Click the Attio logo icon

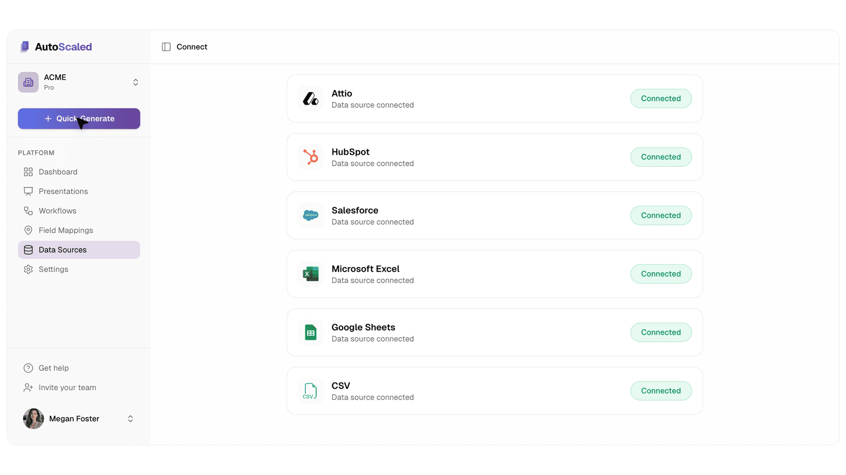tap(311, 99)
